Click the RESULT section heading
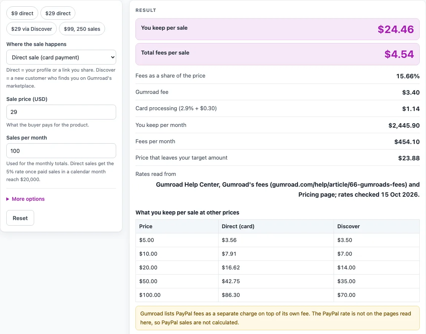The height and width of the screenshot is (334, 426). [x=146, y=10]
